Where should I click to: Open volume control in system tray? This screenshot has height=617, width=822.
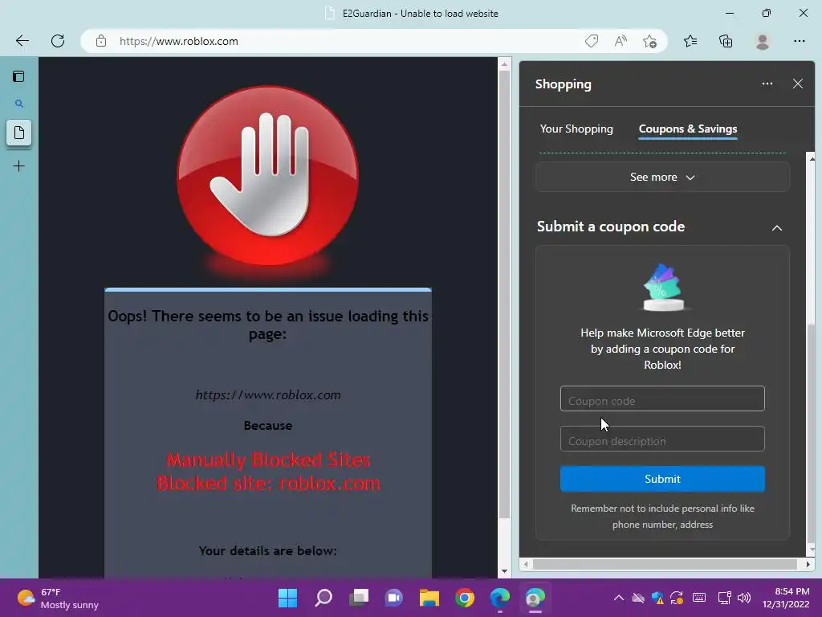point(744,598)
